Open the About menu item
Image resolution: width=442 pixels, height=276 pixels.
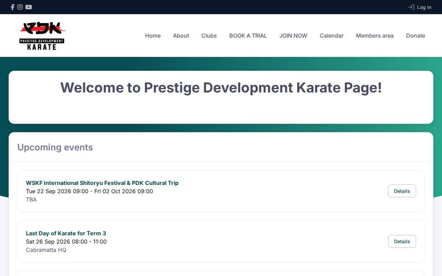181,36
